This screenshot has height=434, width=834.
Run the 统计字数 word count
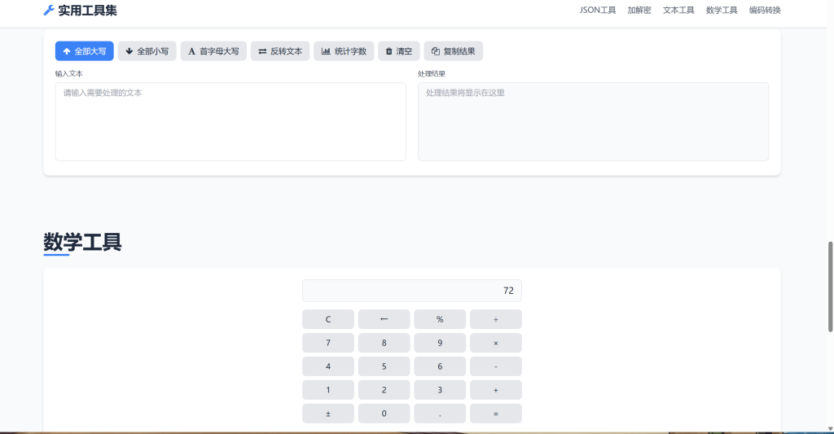point(344,51)
